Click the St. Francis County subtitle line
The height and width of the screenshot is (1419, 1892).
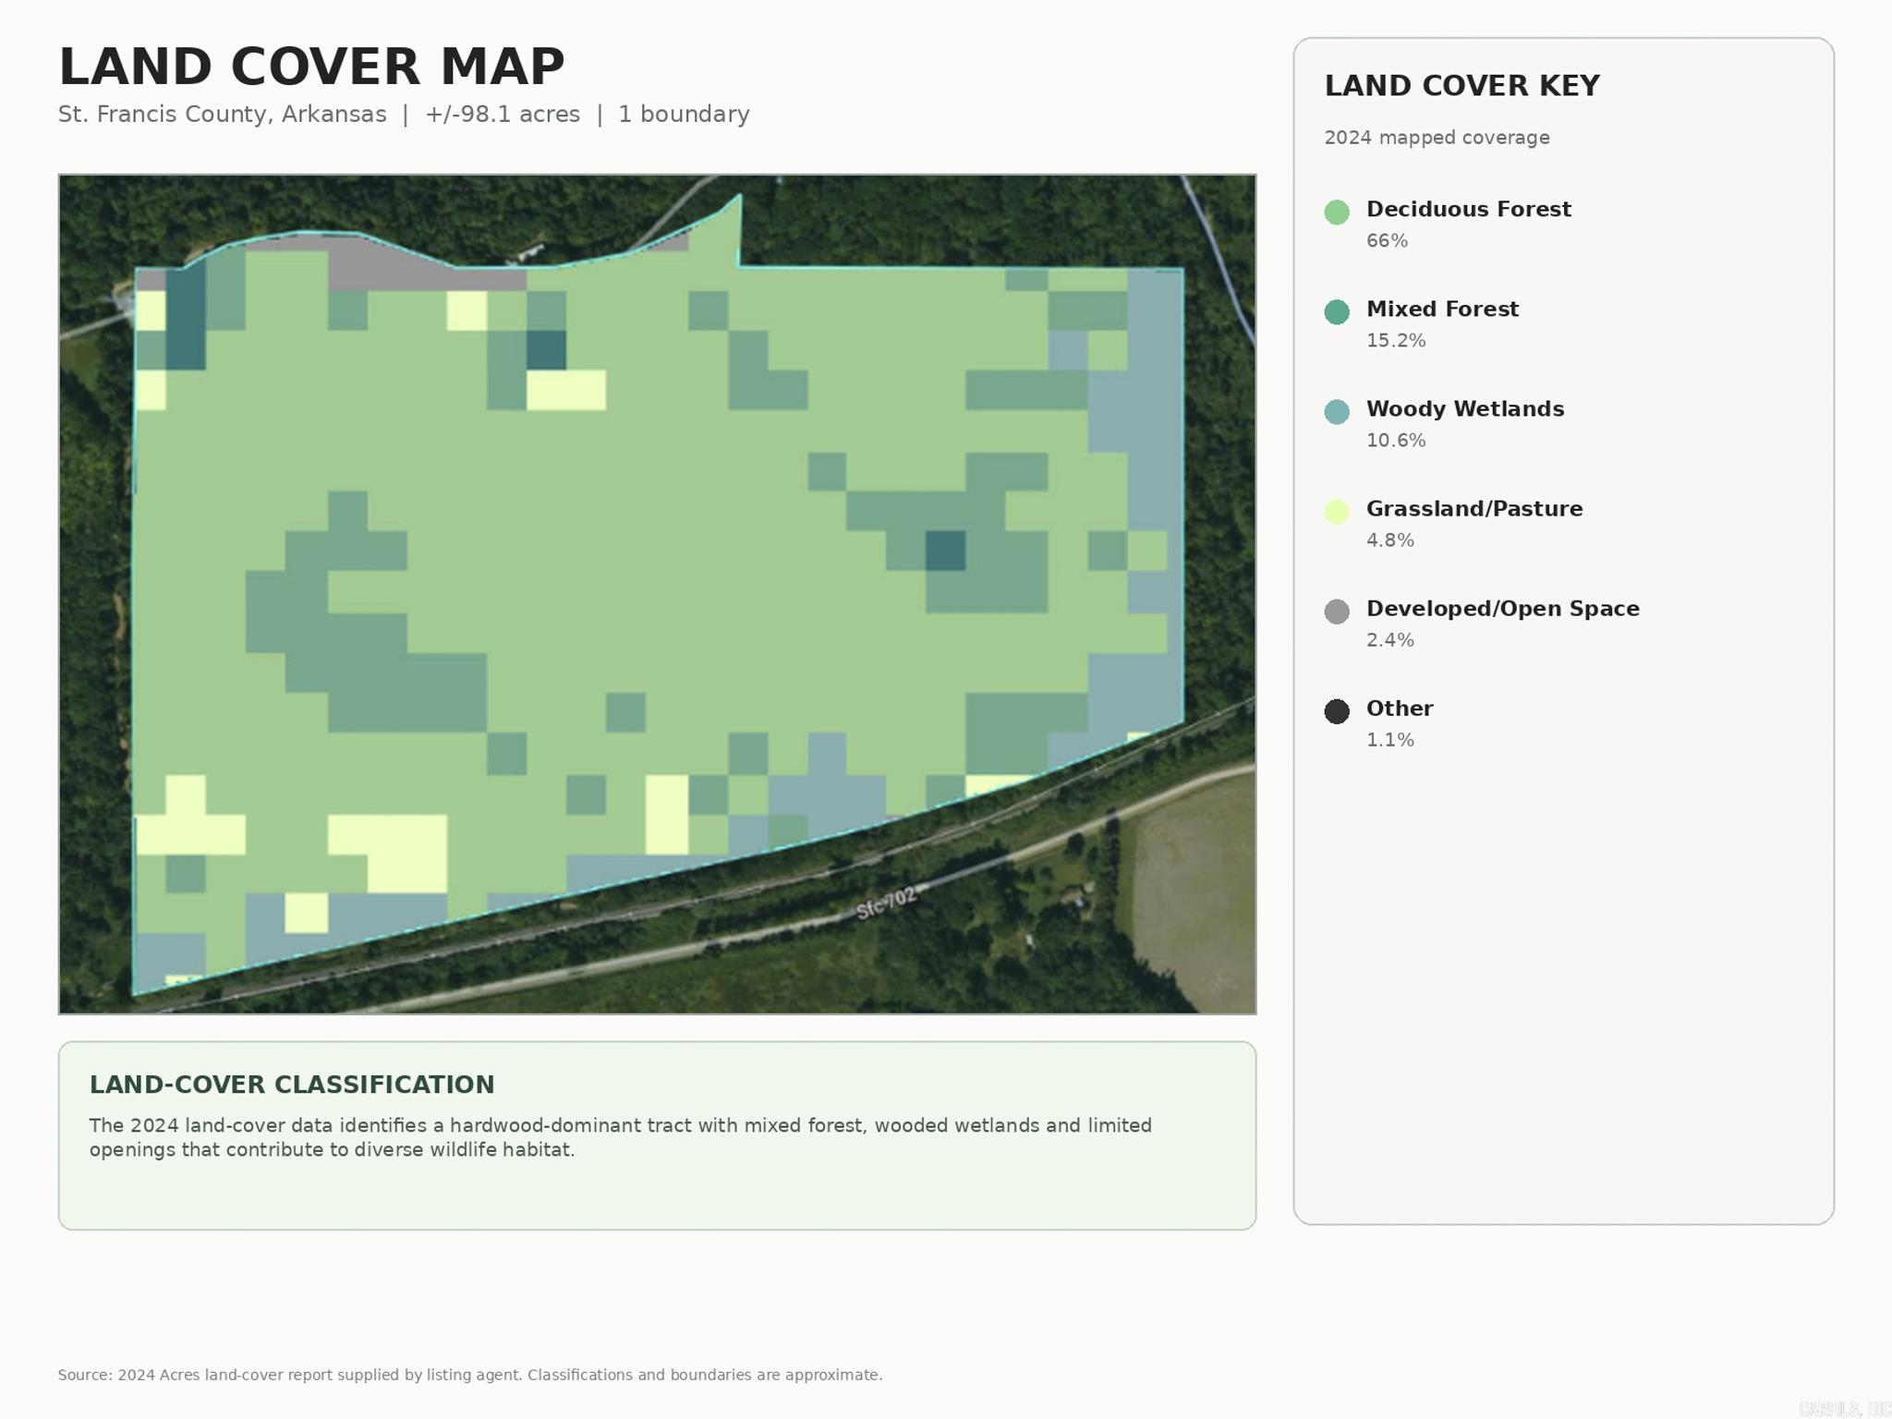click(404, 115)
